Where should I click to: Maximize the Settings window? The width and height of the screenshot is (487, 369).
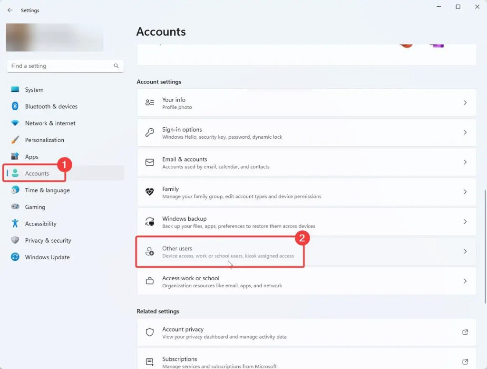[x=458, y=7]
